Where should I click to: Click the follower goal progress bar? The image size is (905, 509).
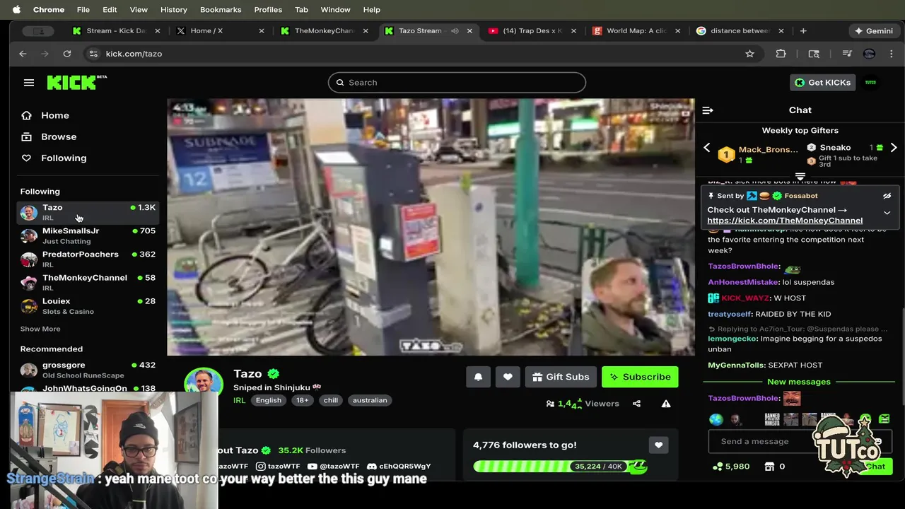560,467
